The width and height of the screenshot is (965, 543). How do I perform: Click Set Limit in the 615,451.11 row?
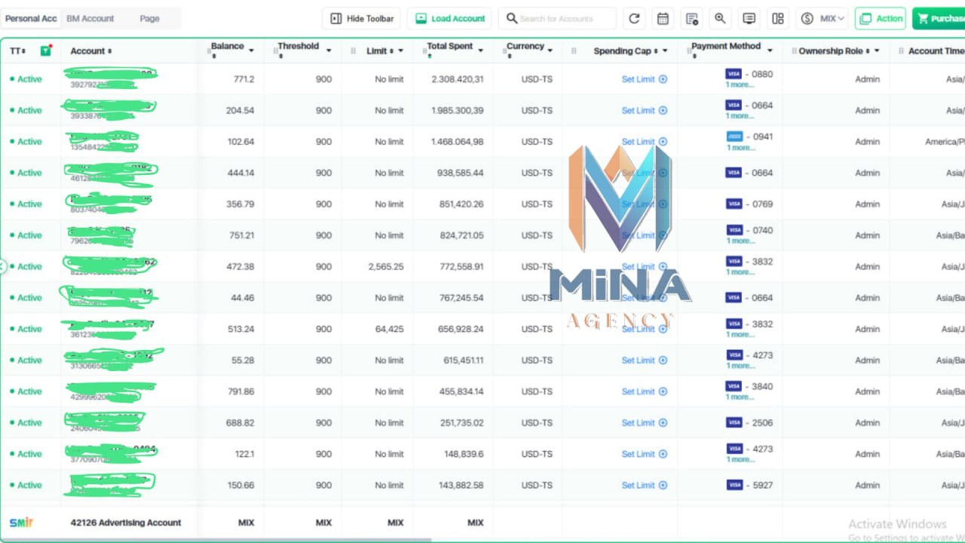(x=639, y=360)
